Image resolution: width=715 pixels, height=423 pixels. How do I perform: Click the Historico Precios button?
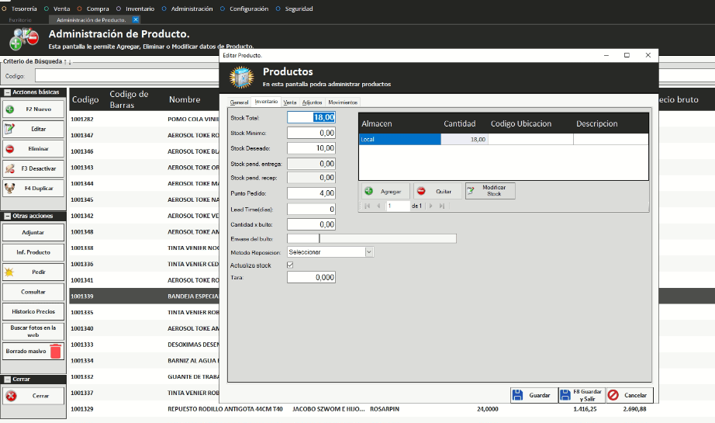pyautogui.click(x=33, y=311)
